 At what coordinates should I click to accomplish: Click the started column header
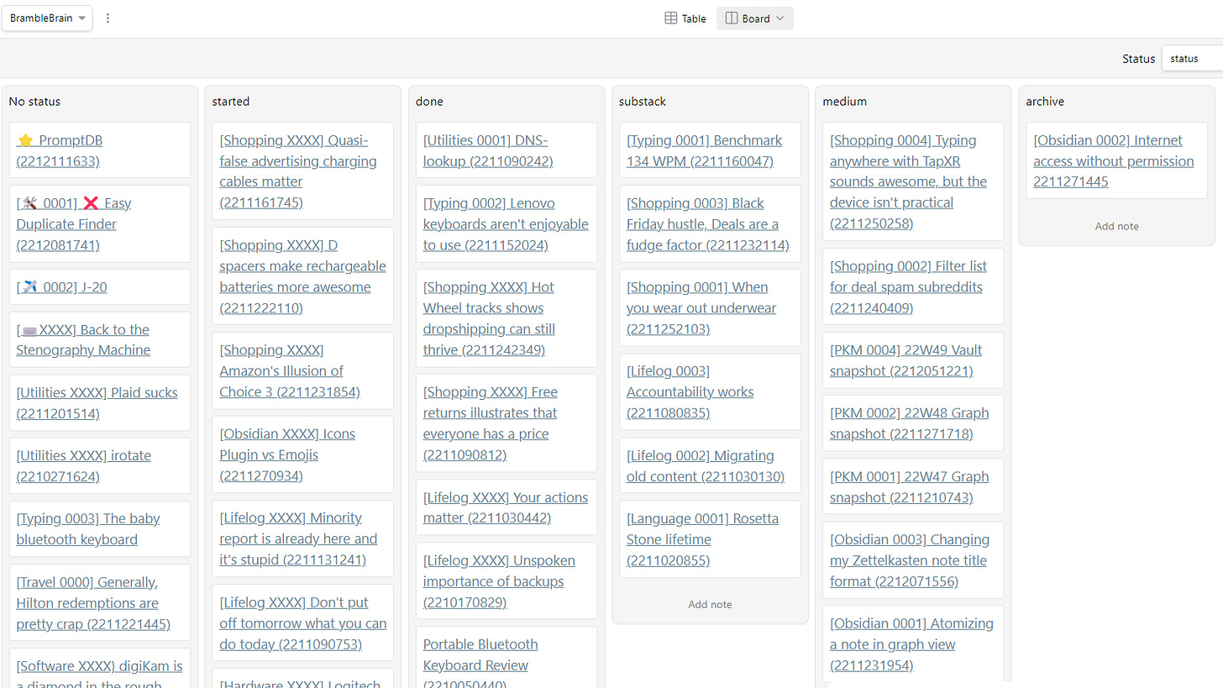[231, 102]
